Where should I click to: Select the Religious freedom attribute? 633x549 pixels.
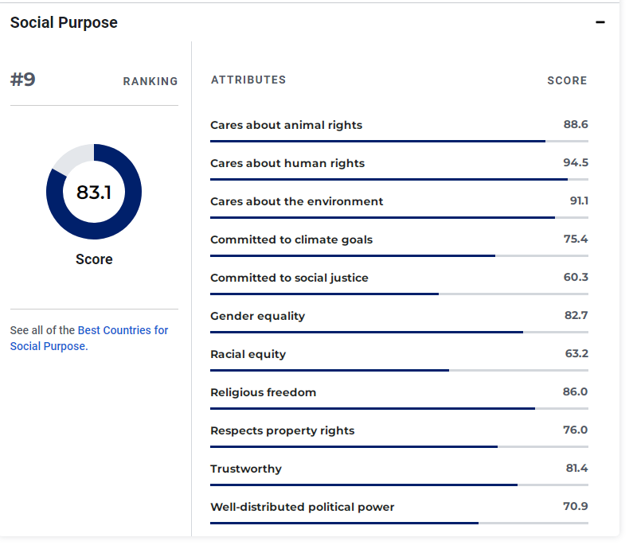(x=263, y=392)
